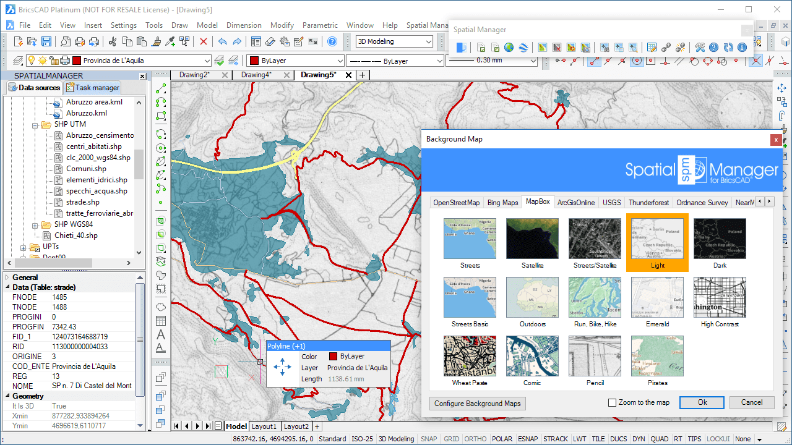Expand the UPTs folder in tree
The image size is (792, 445).
(24, 247)
